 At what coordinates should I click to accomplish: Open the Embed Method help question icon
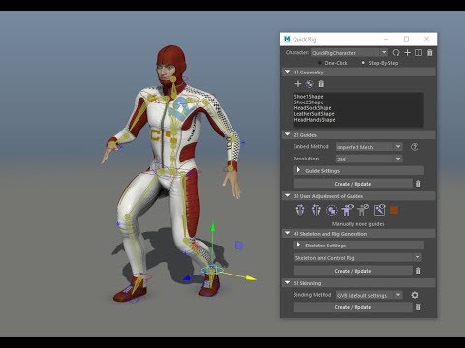[415, 147]
